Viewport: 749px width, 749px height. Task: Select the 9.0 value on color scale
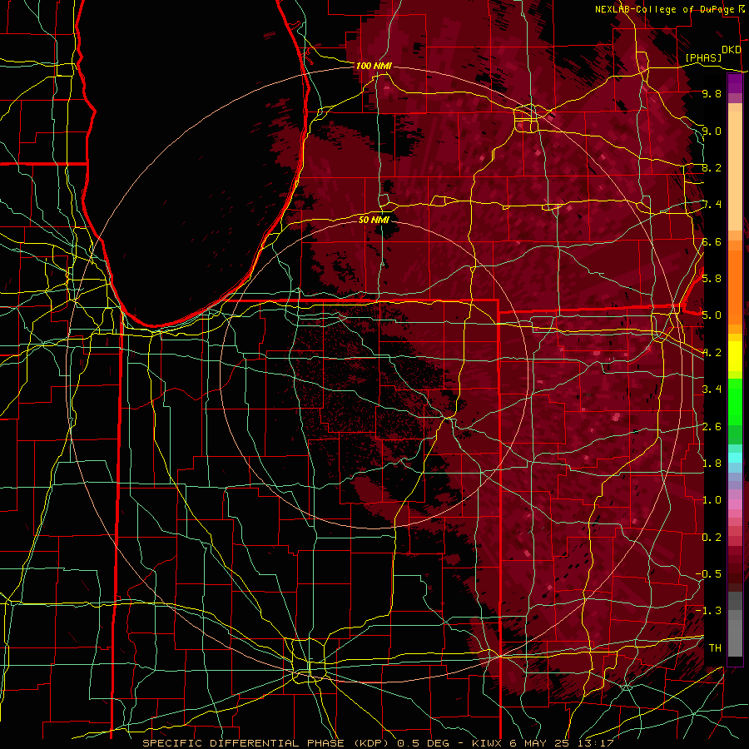[x=712, y=131]
